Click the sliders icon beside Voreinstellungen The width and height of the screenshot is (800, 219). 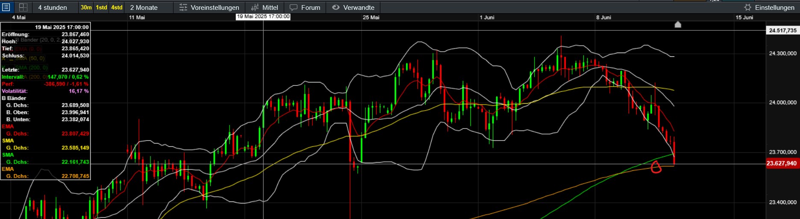[183, 8]
